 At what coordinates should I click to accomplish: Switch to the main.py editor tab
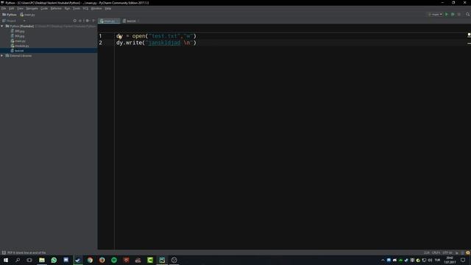click(110, 21)
